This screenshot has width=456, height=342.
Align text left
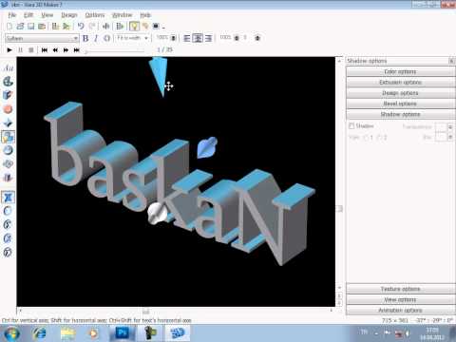click(187, 38)
